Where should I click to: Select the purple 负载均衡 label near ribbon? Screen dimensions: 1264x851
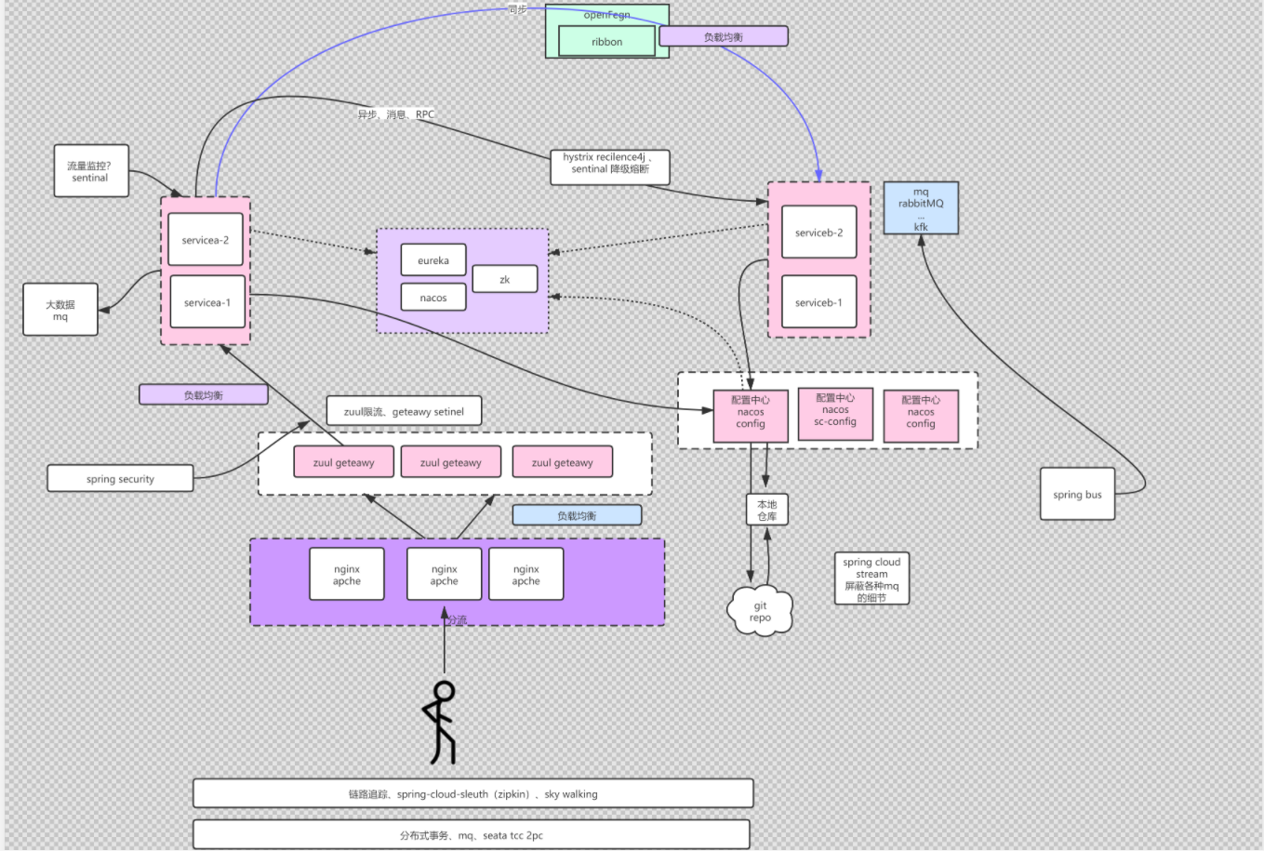point(723,34)
